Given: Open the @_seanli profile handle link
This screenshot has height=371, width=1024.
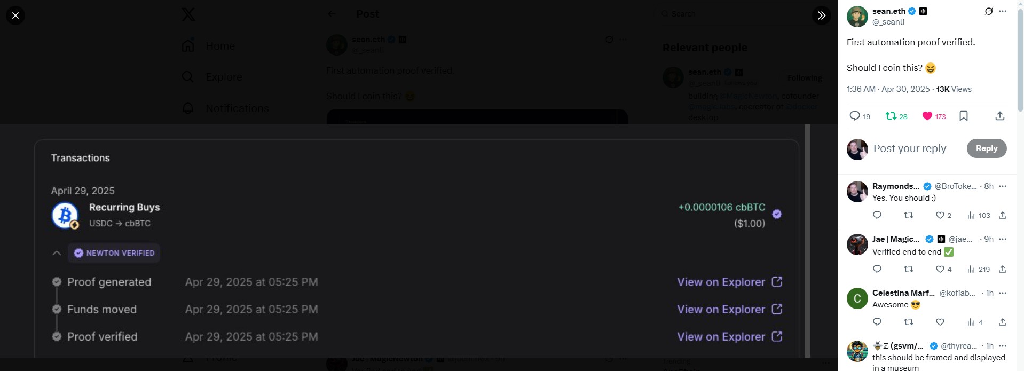Looking at the screenshot, I should pyautogui.click(x=888, y=22).
